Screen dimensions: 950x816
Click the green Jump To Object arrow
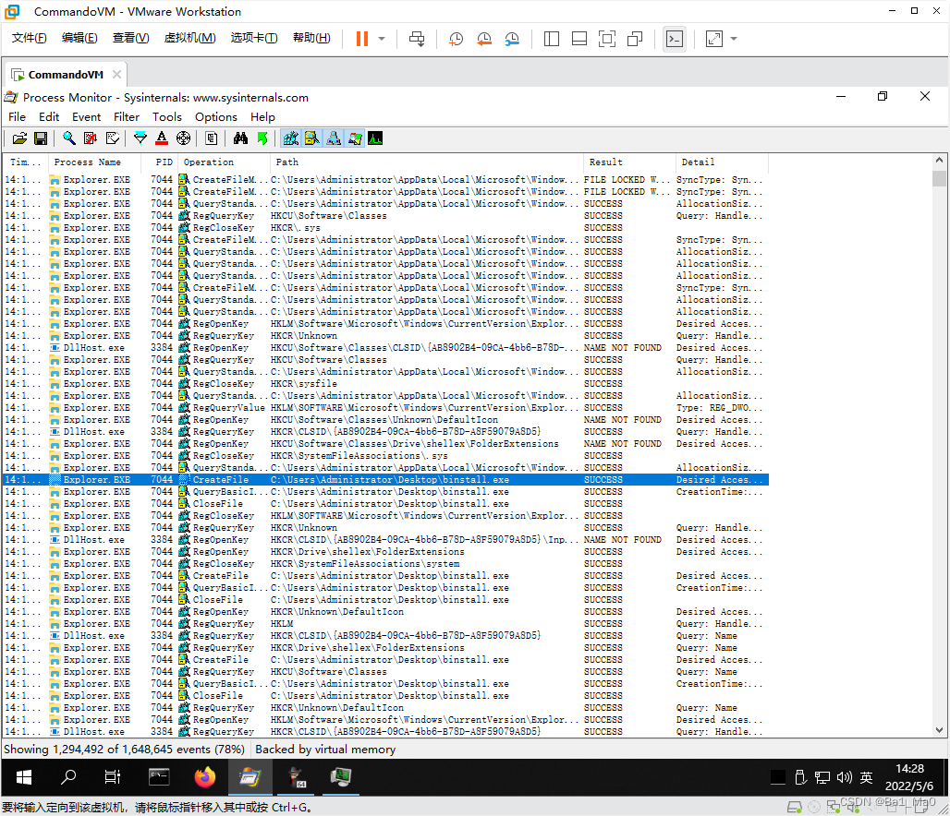point(262,138)
